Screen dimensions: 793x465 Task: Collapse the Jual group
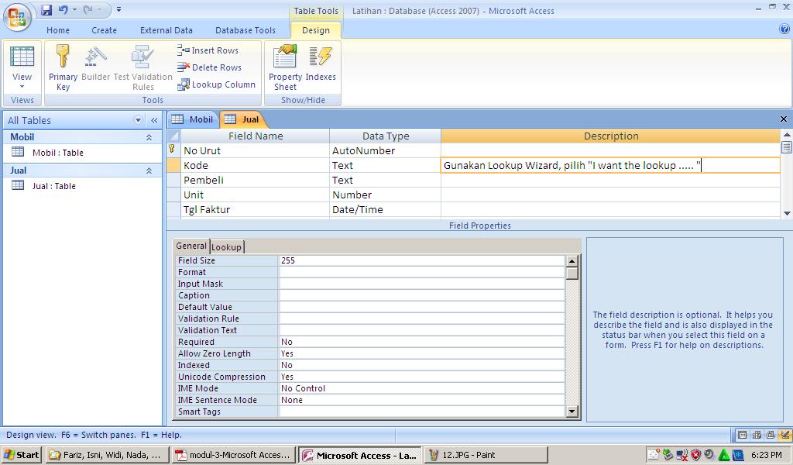149,170
